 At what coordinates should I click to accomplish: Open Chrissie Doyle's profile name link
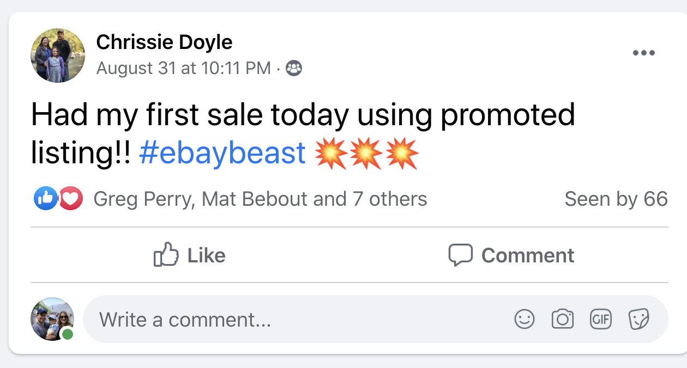coord(164,42)
